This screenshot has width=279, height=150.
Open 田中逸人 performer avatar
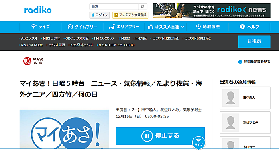tap(230, 98)
